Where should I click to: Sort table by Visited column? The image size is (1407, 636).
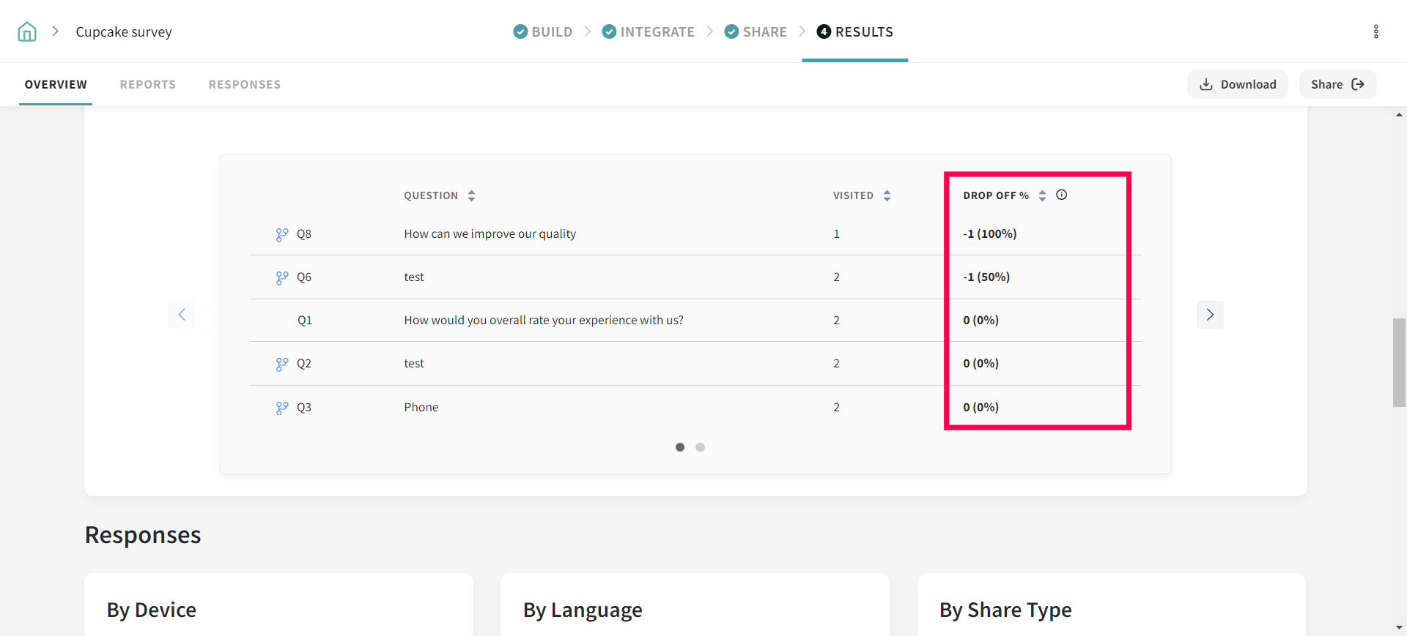pyautogui.click(x=887, y=195)
